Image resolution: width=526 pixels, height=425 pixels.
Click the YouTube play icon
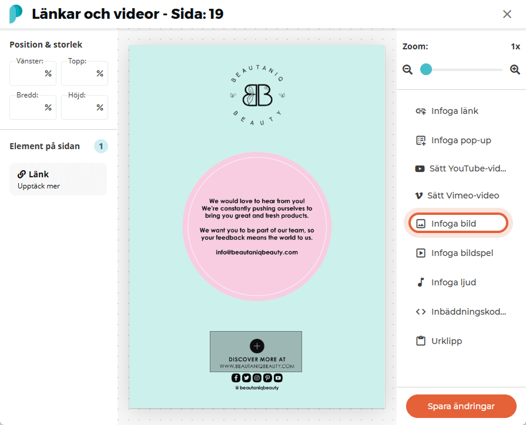[x=420, y=168]
